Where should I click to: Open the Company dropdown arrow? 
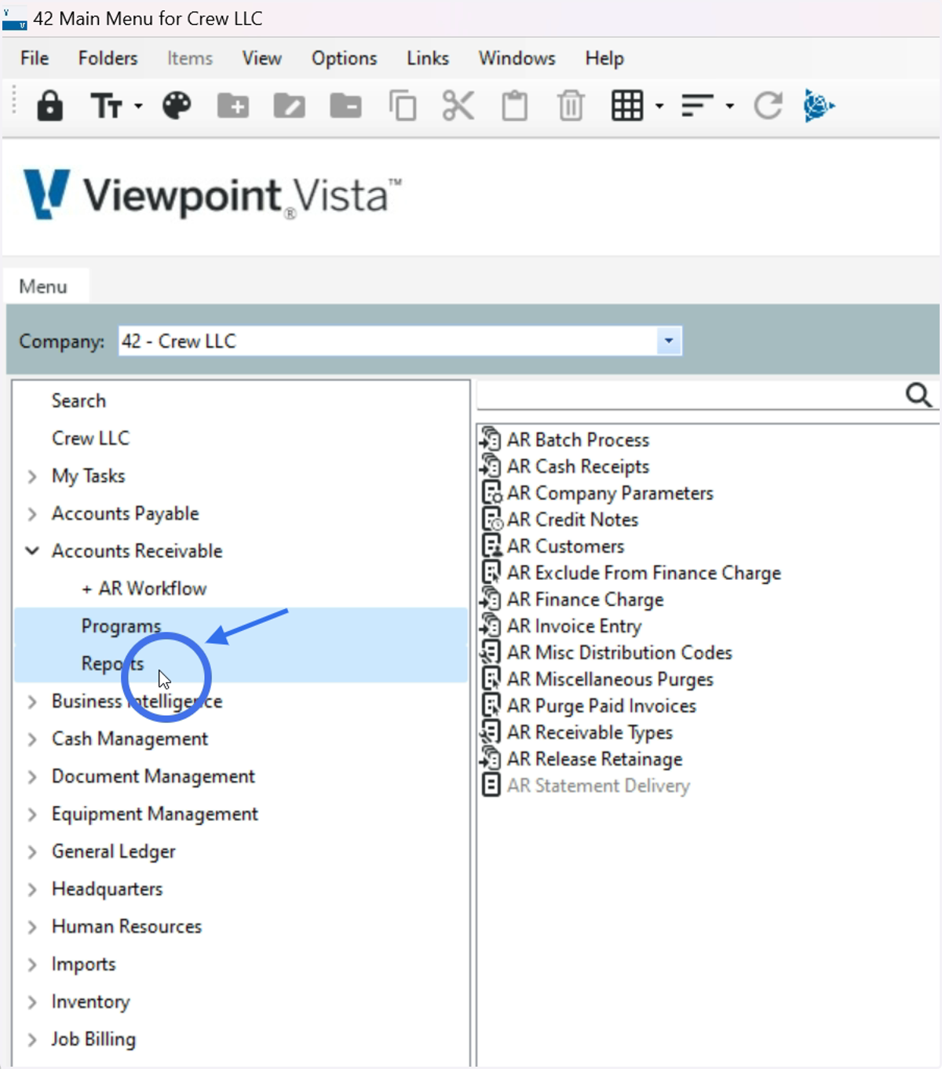coord(669,341)
